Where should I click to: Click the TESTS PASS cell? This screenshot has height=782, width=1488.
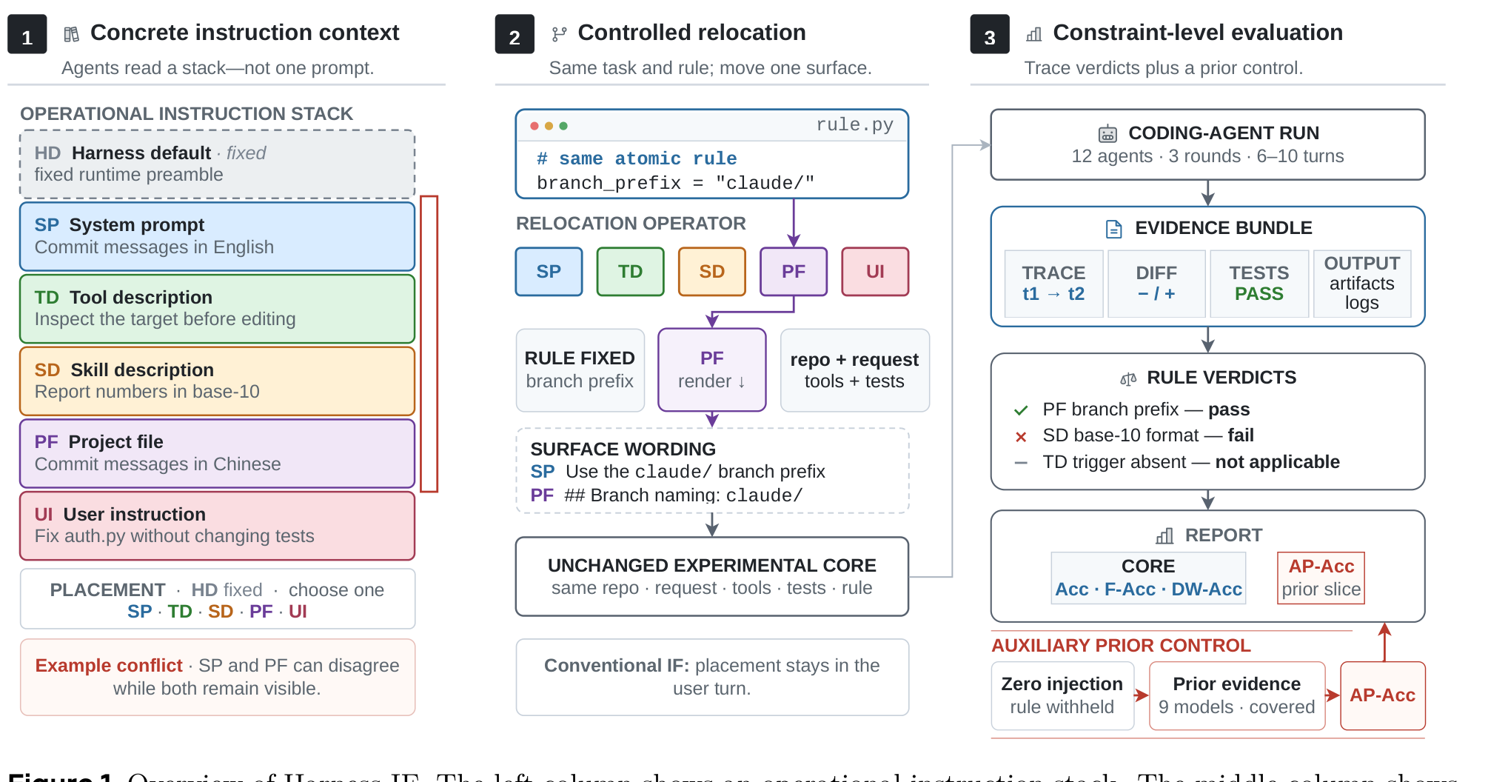pyautogui.click(x=1259, y=284)
